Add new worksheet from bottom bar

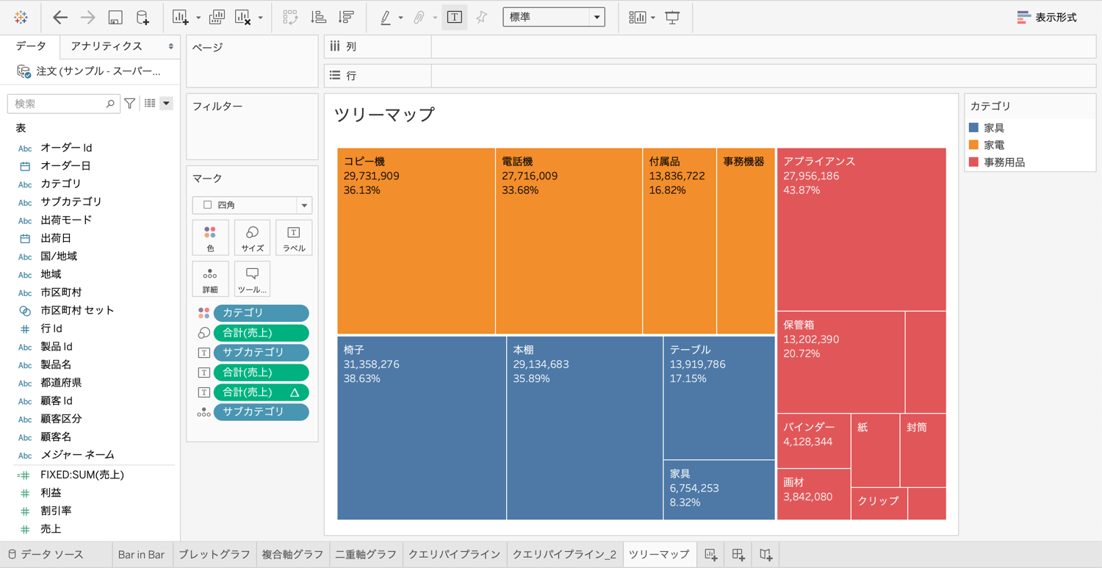pyautogui.click(x=710, y=555)
